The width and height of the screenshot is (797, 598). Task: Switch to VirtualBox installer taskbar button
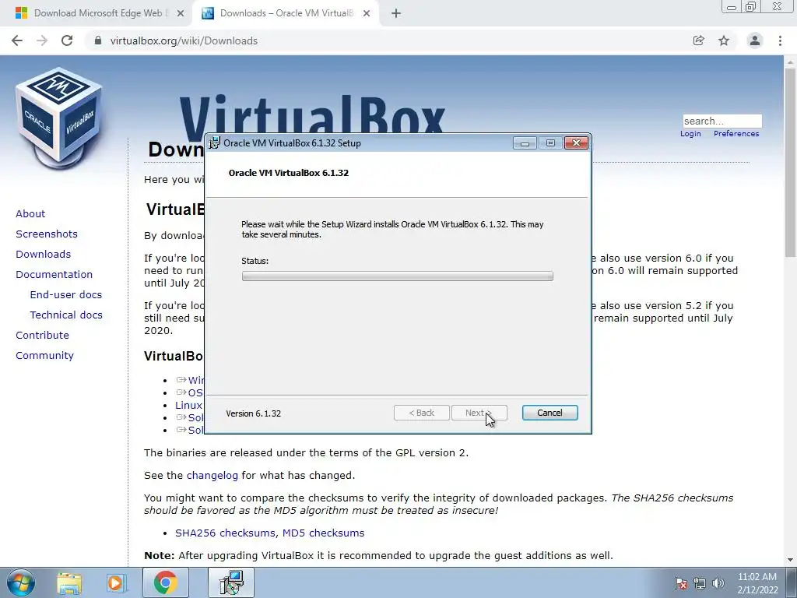[x=231, y=582]
